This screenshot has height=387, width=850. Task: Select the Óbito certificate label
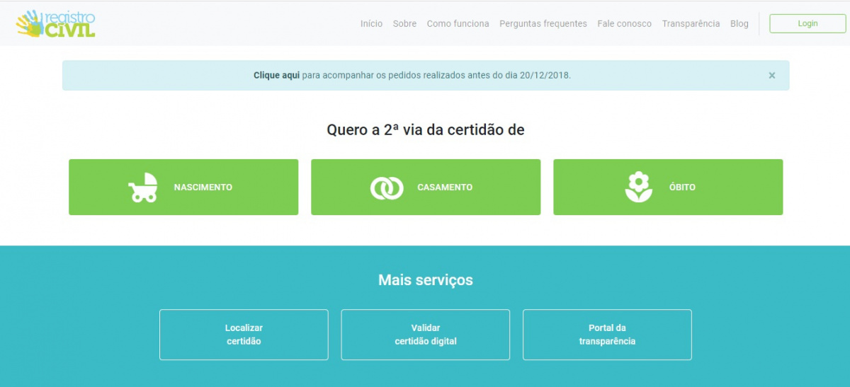click(681, 187)
